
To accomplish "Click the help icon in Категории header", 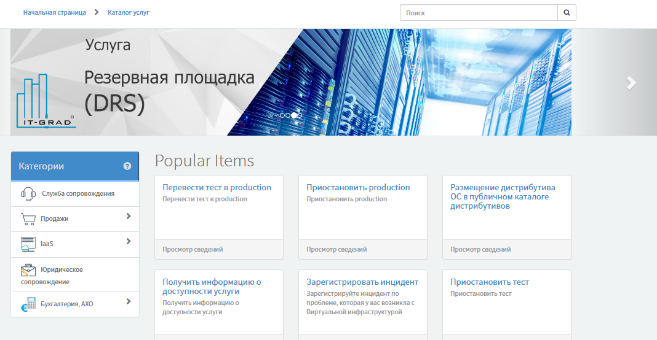I will [x=127, y=166].
